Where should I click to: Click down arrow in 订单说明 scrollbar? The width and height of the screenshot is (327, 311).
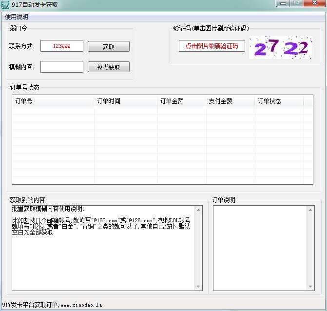coord(310,287)
